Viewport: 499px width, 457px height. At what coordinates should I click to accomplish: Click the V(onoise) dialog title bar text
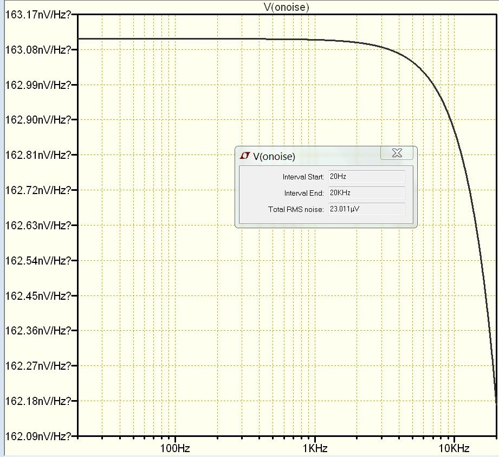click(x=274, y=157)
